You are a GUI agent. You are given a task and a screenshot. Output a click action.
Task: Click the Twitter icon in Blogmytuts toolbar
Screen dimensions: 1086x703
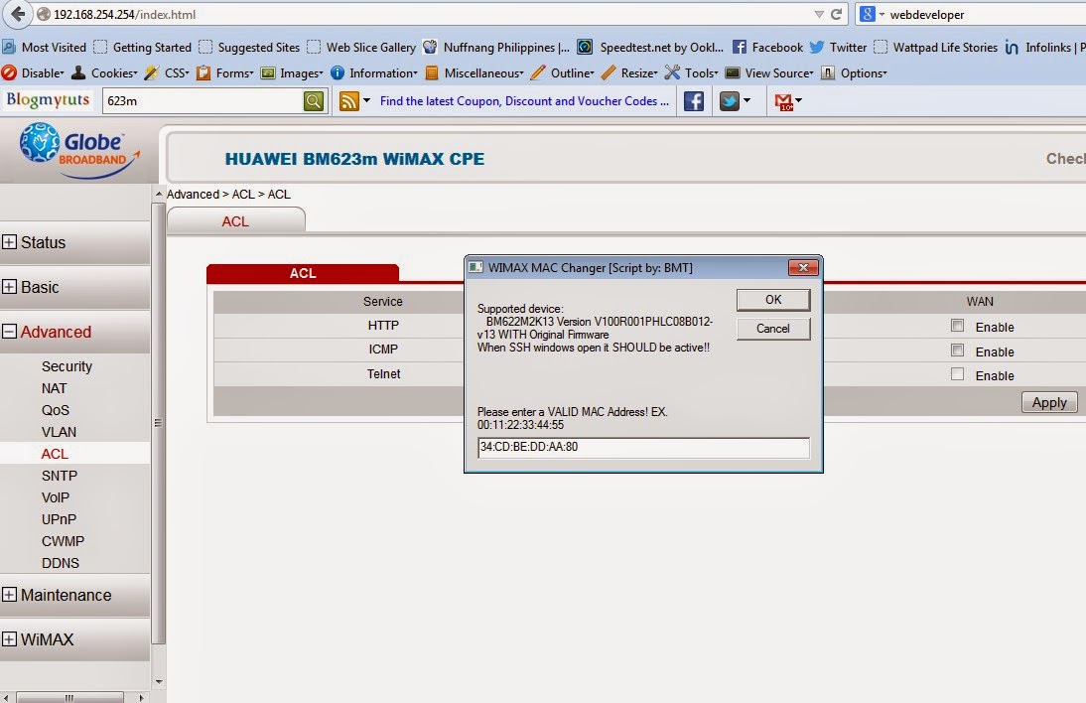click(x=730, y=101)
